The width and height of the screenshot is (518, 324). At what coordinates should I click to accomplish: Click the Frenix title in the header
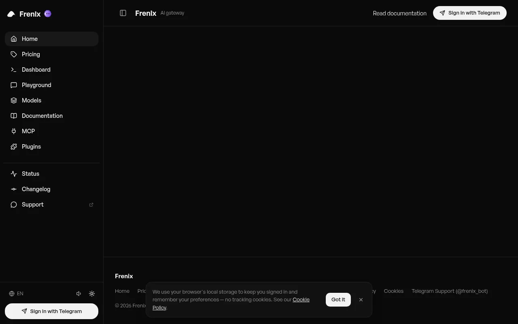[x=146, y=13]
